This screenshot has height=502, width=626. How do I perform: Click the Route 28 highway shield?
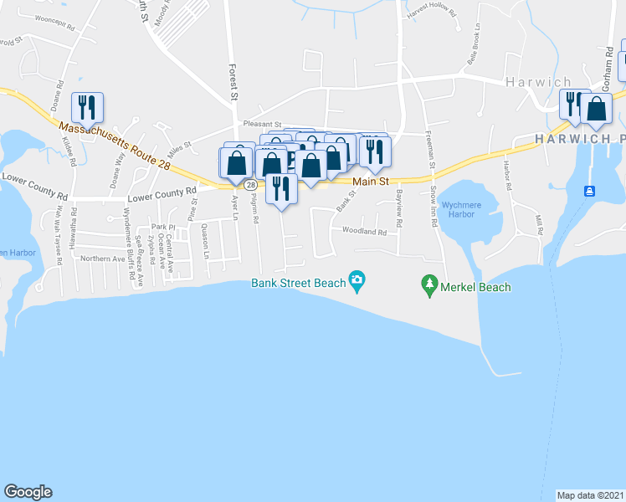(x=251, y=185)
